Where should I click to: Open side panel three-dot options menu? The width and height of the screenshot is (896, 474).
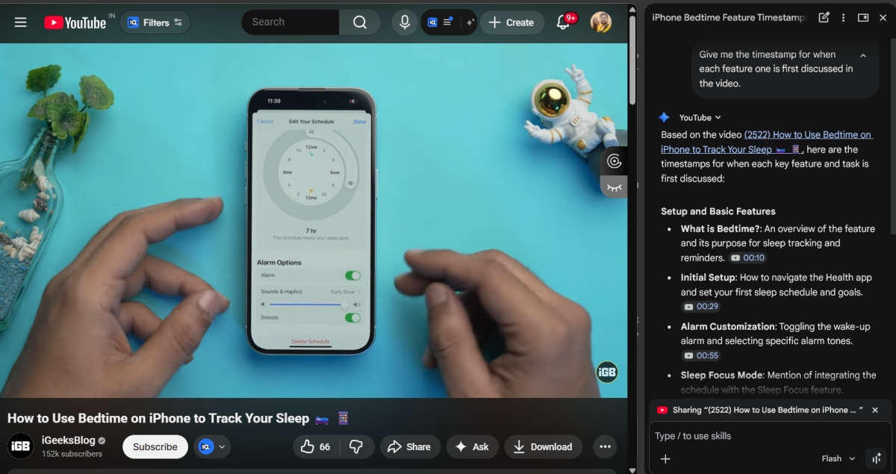pyautogui.click(x=844, y=17)
